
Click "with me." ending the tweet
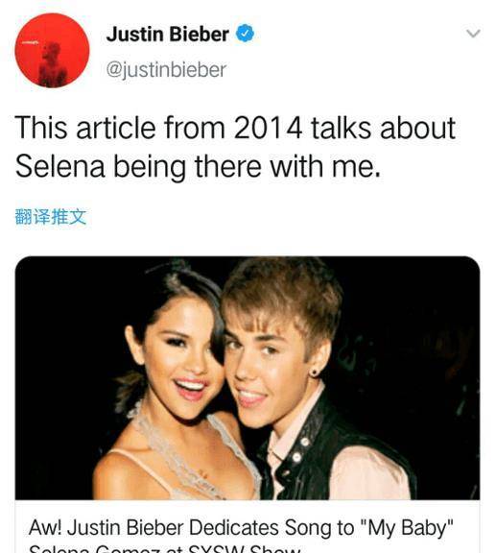pyautogui.click(x=325, y=166)
